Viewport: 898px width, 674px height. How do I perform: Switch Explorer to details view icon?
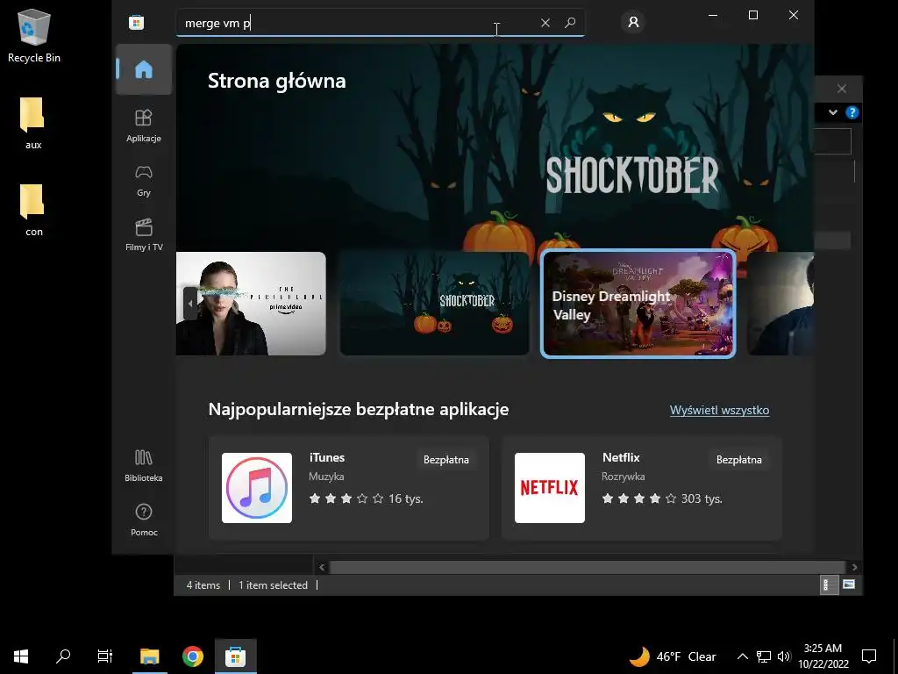tap(828, 585)
